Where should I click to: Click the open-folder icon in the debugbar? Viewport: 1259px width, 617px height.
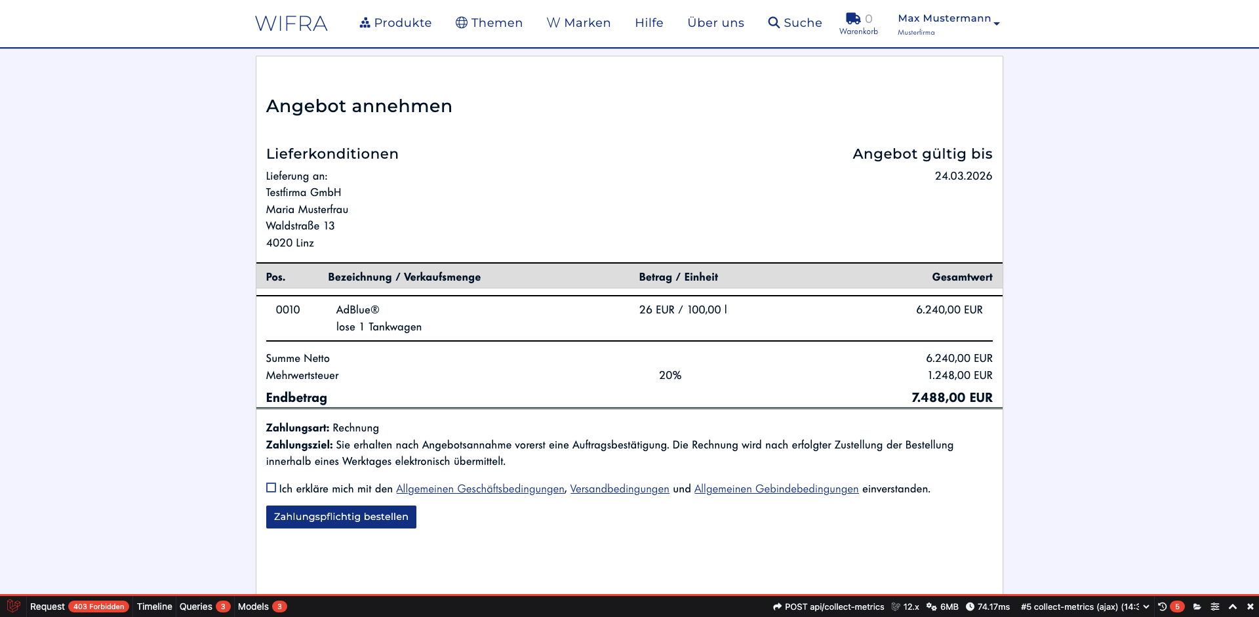(x=1197, y=607)
